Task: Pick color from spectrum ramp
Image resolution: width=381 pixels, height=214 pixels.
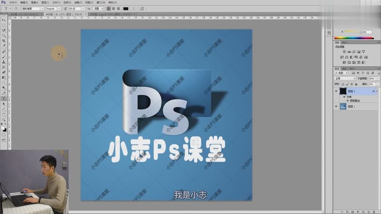Action: point(354,38)
